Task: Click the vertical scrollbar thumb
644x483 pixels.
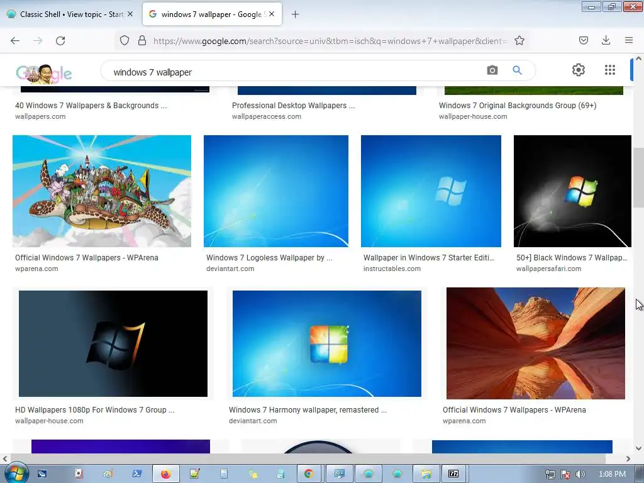Action: click(x=638, y=178)
